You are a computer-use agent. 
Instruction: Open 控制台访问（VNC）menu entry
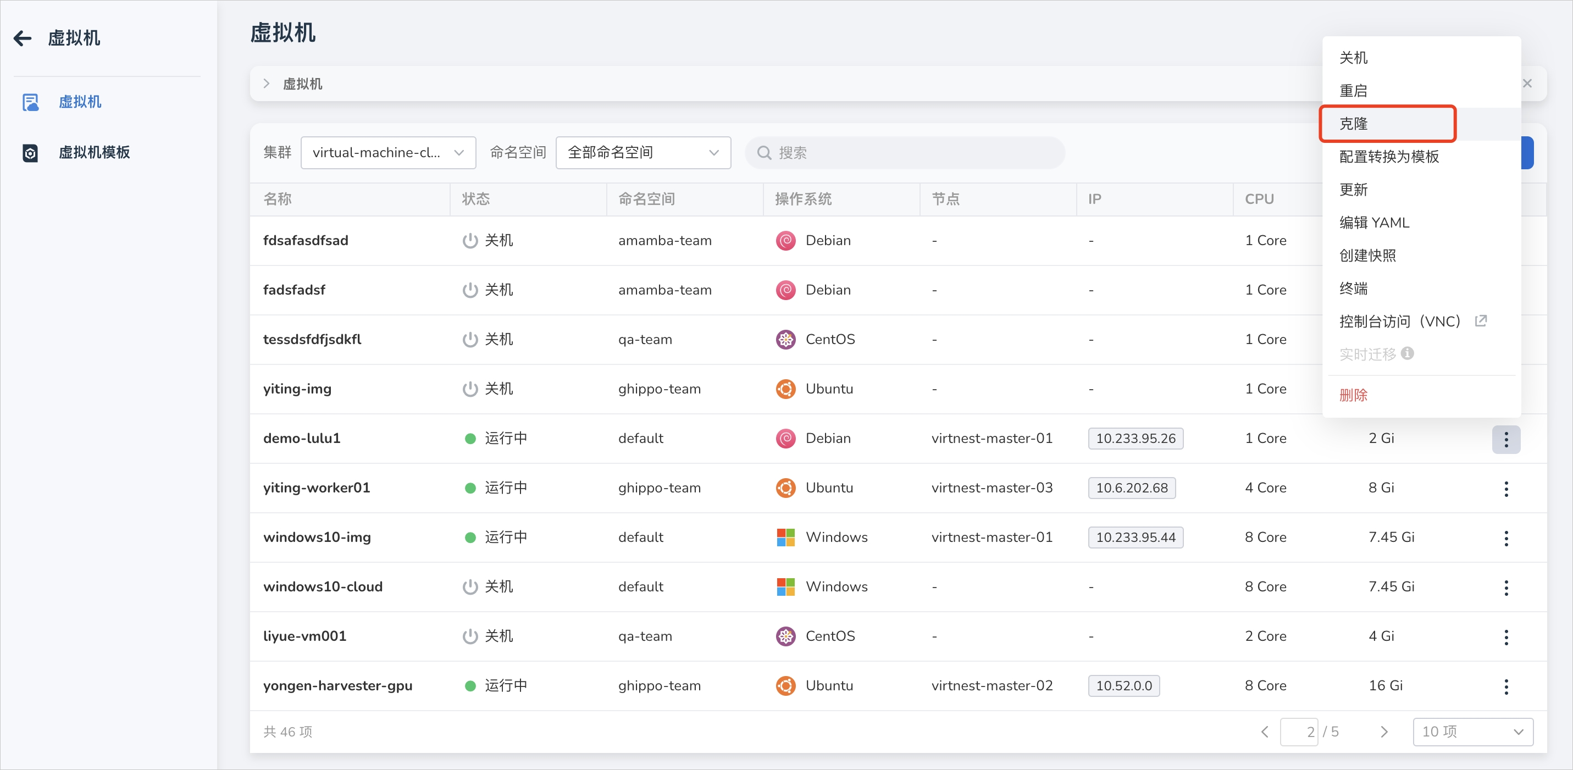(x=1421, y=322)
